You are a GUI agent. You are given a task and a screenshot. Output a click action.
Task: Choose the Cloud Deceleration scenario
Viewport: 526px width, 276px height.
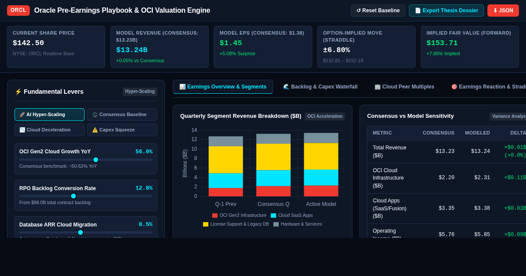[x=50, y=130]
